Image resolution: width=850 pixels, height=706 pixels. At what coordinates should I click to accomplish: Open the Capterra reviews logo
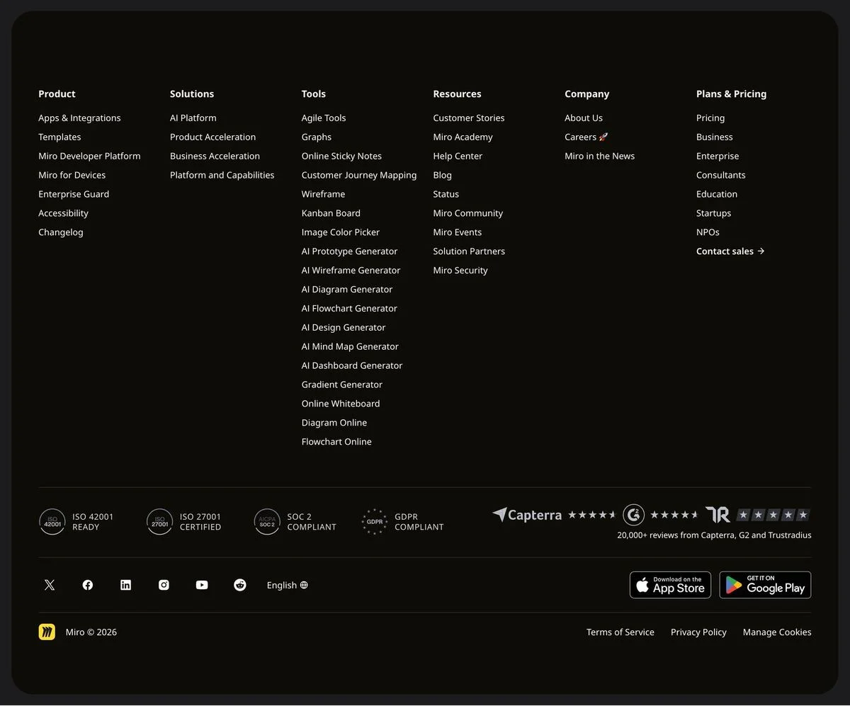[527, 515]
